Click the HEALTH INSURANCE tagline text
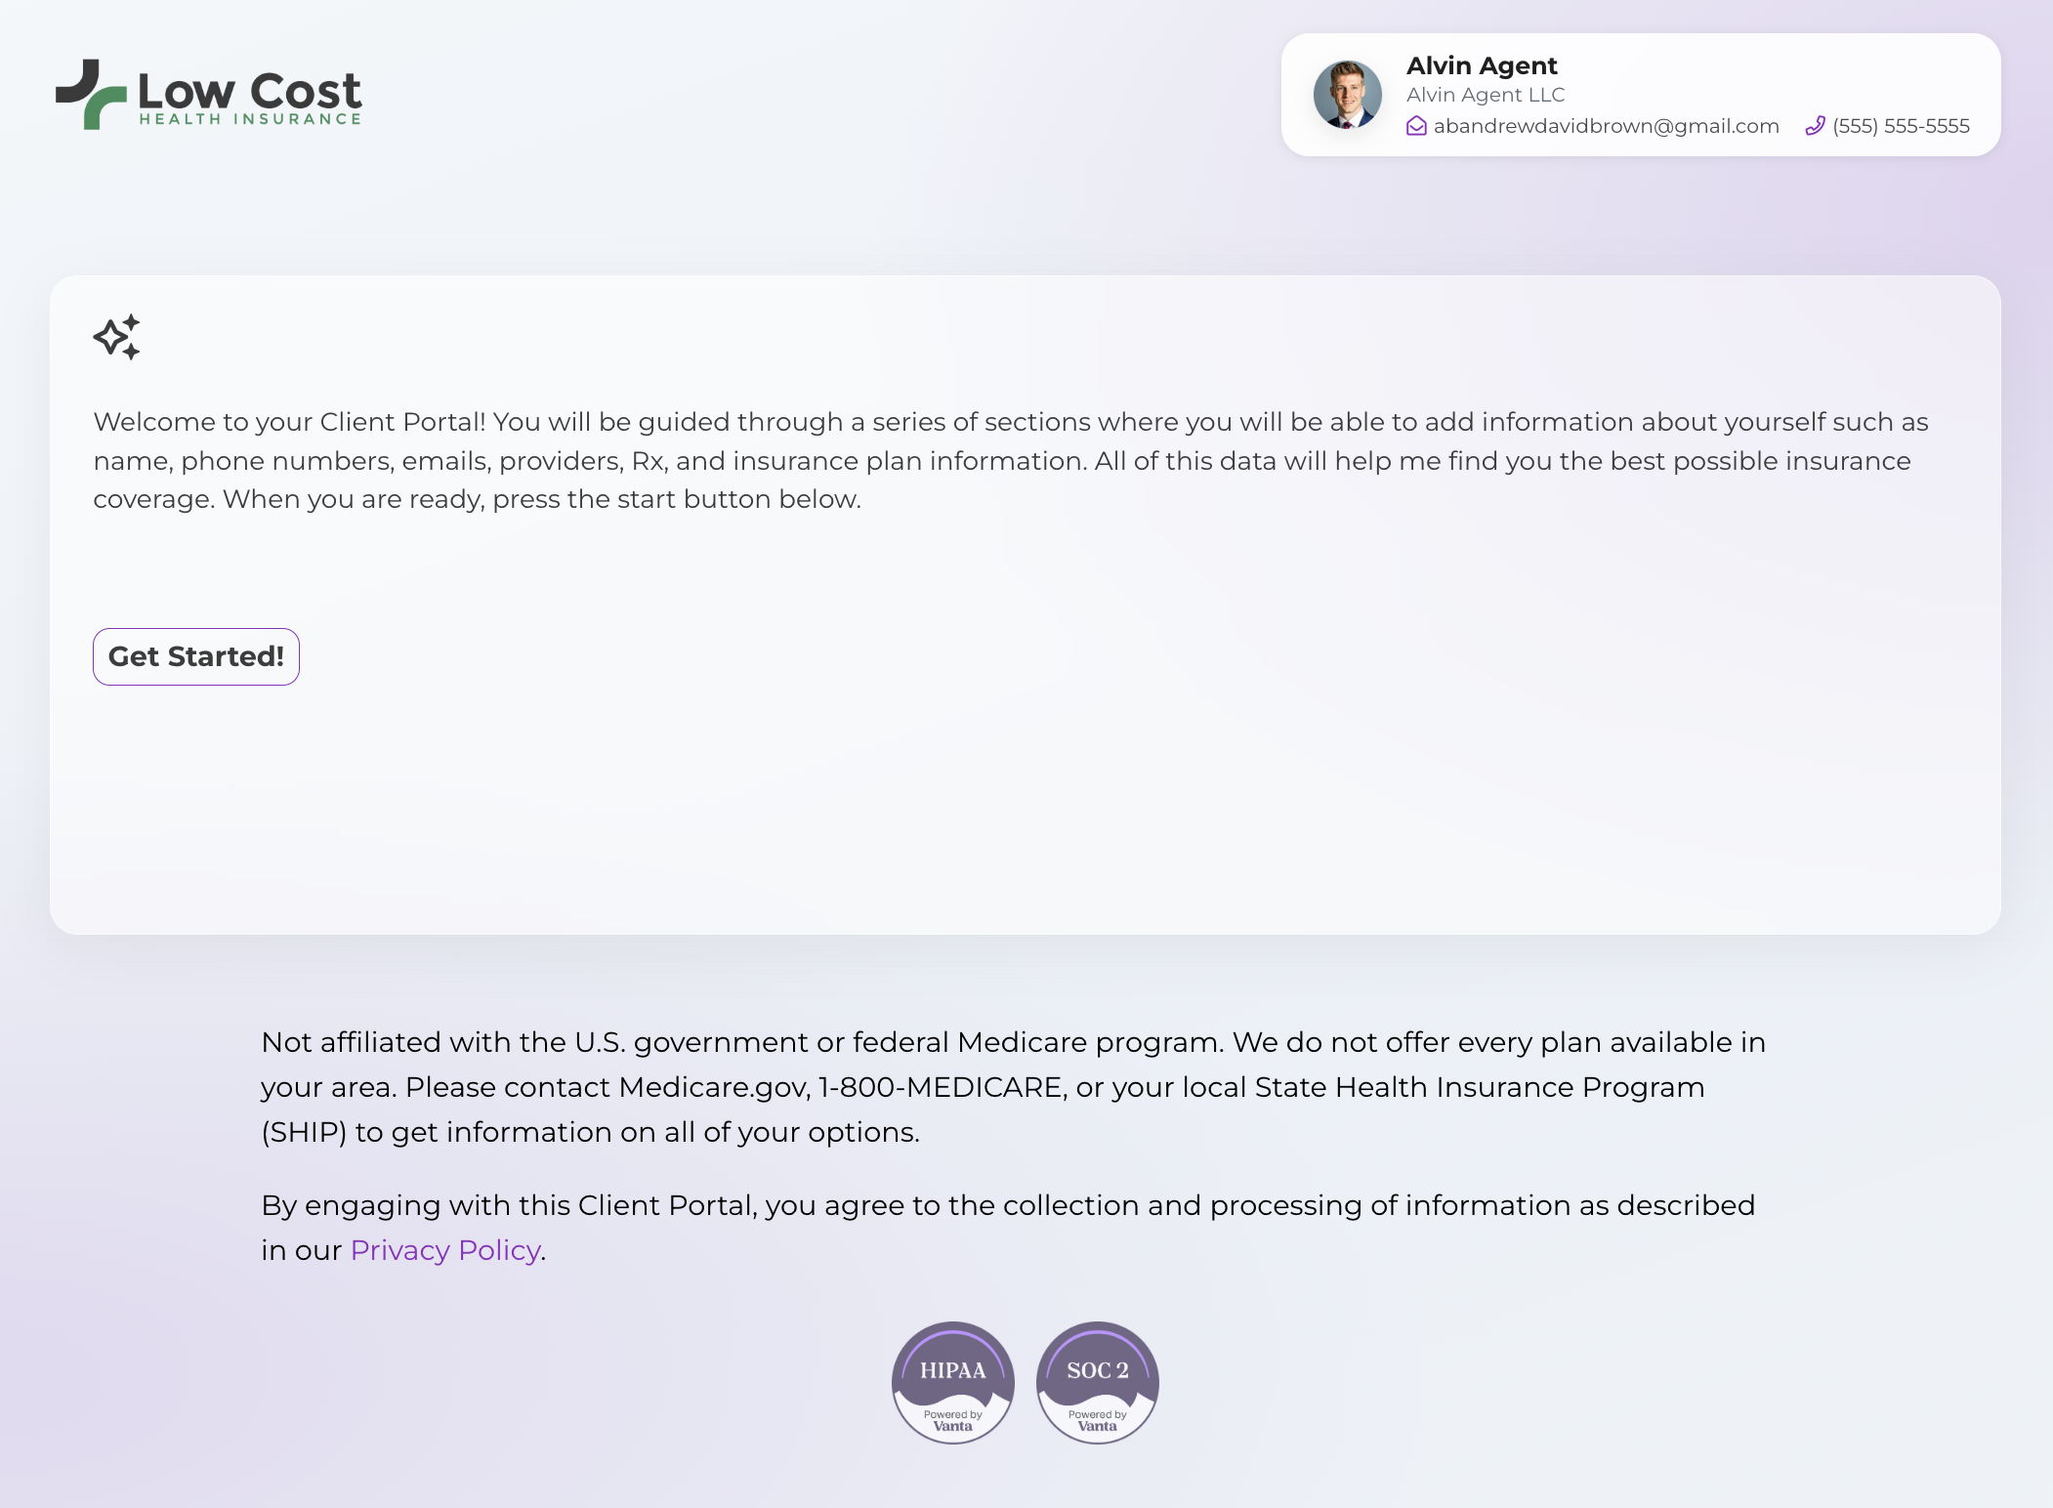Viewport: 2053px width, 1508px height. [x=250, y=119]
